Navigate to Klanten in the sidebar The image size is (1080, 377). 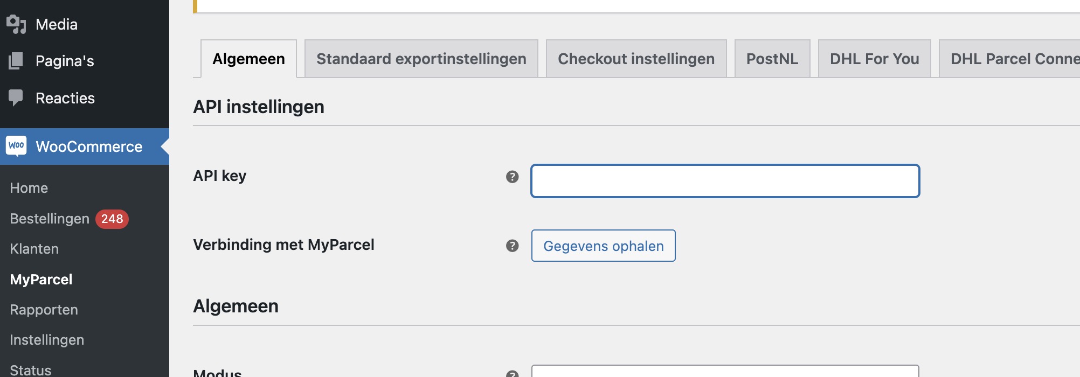click(x=34, y=249)
